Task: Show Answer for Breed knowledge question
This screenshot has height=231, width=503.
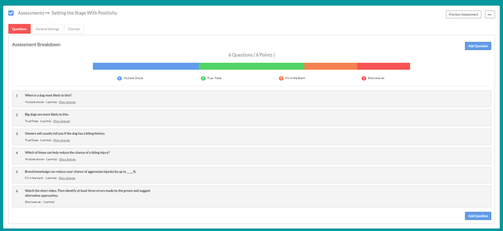Action: (67, 178)
